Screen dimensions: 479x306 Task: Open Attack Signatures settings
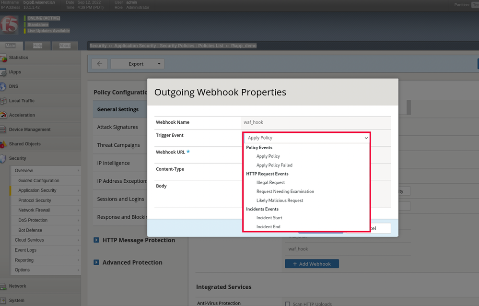coord(117,127)
